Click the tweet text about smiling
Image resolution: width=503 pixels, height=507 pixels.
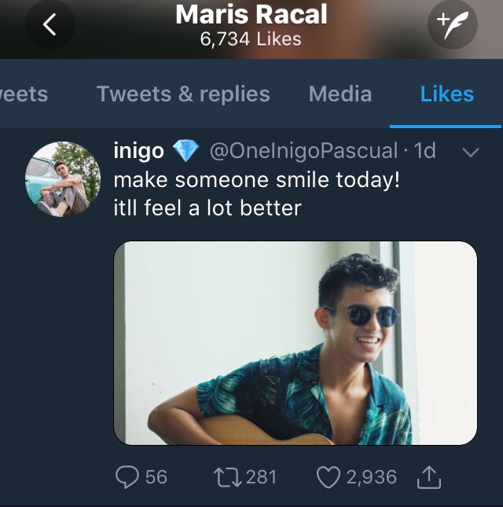click(256, 193)
